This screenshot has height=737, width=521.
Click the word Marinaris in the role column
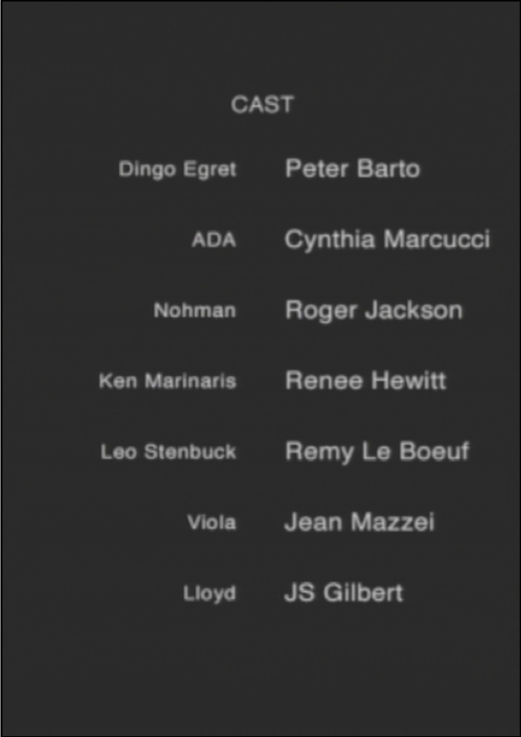[x=190, y=381]
